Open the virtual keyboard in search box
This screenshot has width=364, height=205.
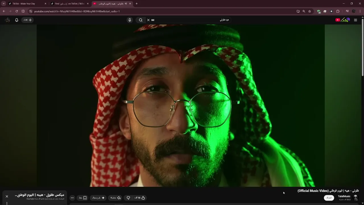click(x=153, y=20)
